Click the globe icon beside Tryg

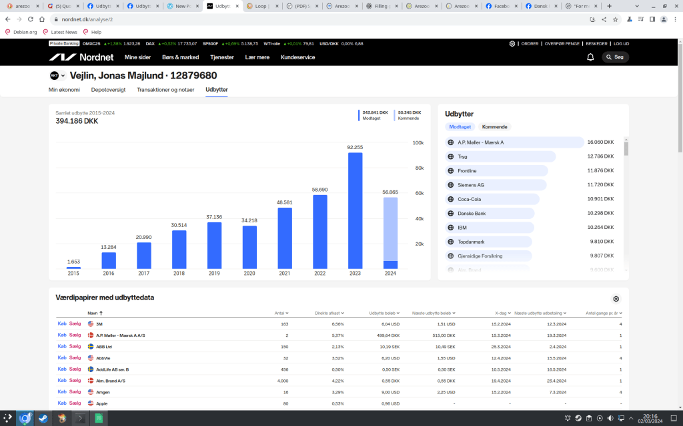pyautogui.click(x=450, y=156)
